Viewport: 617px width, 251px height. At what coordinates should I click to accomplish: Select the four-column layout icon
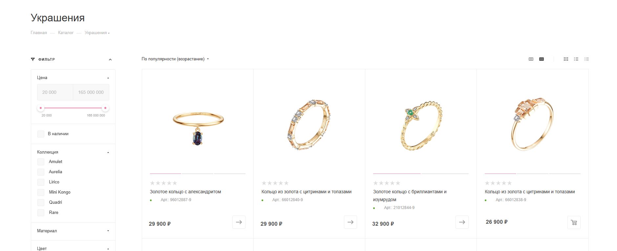pos(542,59)
